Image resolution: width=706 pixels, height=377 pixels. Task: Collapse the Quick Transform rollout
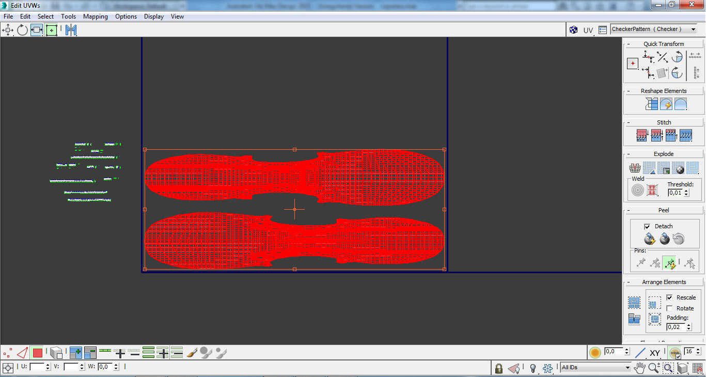click(x=629, y=44)
